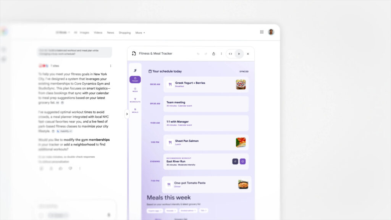The image size is (391, 220).
Task: Switch to the preview play toggle
Action: (239, 54)
